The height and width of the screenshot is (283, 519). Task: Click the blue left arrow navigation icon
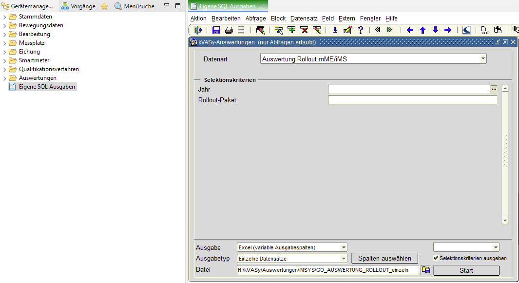[410, 30]
